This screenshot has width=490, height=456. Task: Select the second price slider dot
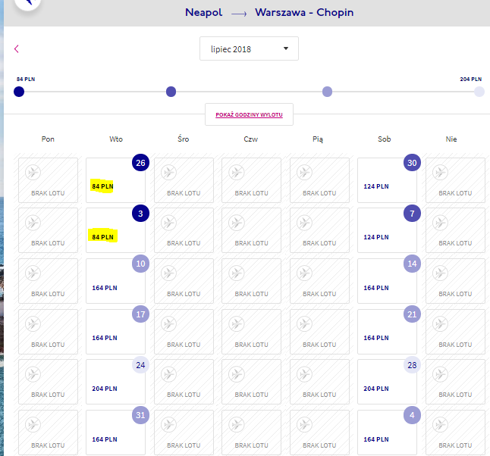171,92
